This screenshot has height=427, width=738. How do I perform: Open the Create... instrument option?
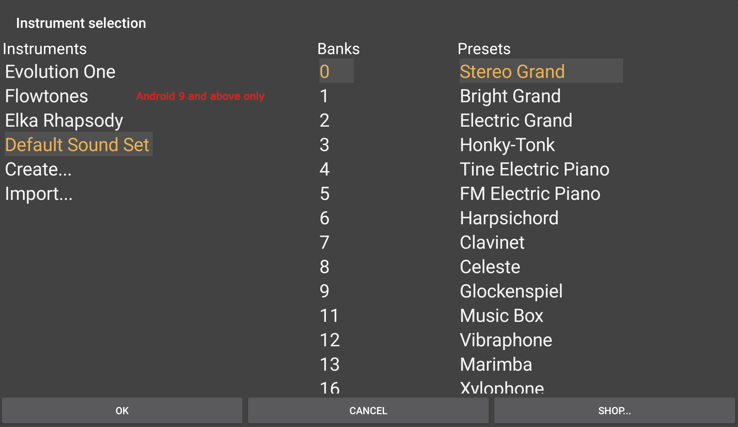[x=38, y=169]
